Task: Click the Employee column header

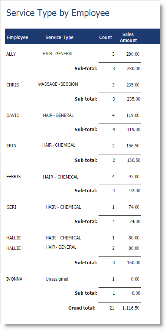Action: (17, 37)
